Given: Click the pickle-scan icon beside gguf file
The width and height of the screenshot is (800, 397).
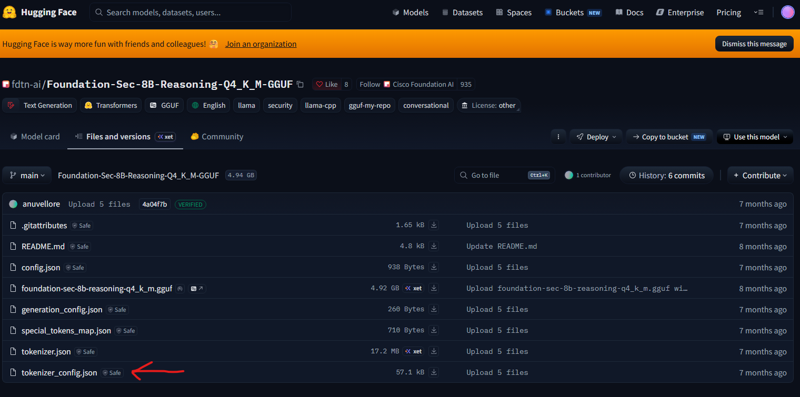Looking at the screenshot, I should click(x=180, y=289).
